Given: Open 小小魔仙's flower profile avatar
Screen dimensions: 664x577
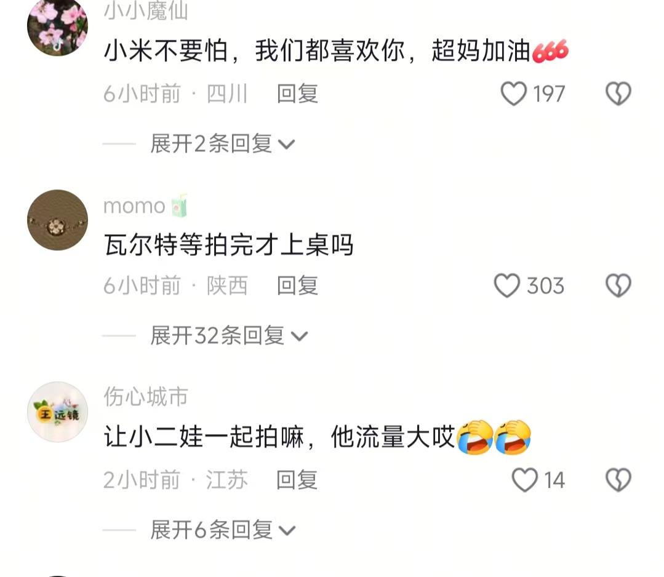Looking at the screenshot, I should click(58, 26).
